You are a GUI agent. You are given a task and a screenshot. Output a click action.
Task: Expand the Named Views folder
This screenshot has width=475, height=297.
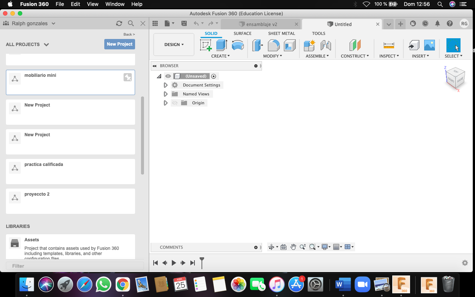(166, 94)
